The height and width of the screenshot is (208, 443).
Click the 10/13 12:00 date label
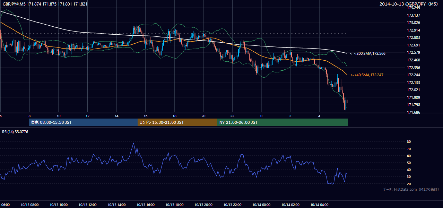point(88,205)
